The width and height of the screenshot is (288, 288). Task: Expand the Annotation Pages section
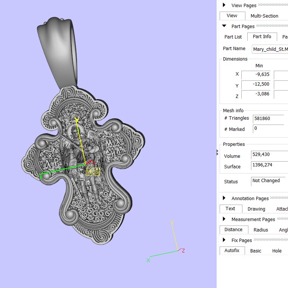click(x=224, y=198)
